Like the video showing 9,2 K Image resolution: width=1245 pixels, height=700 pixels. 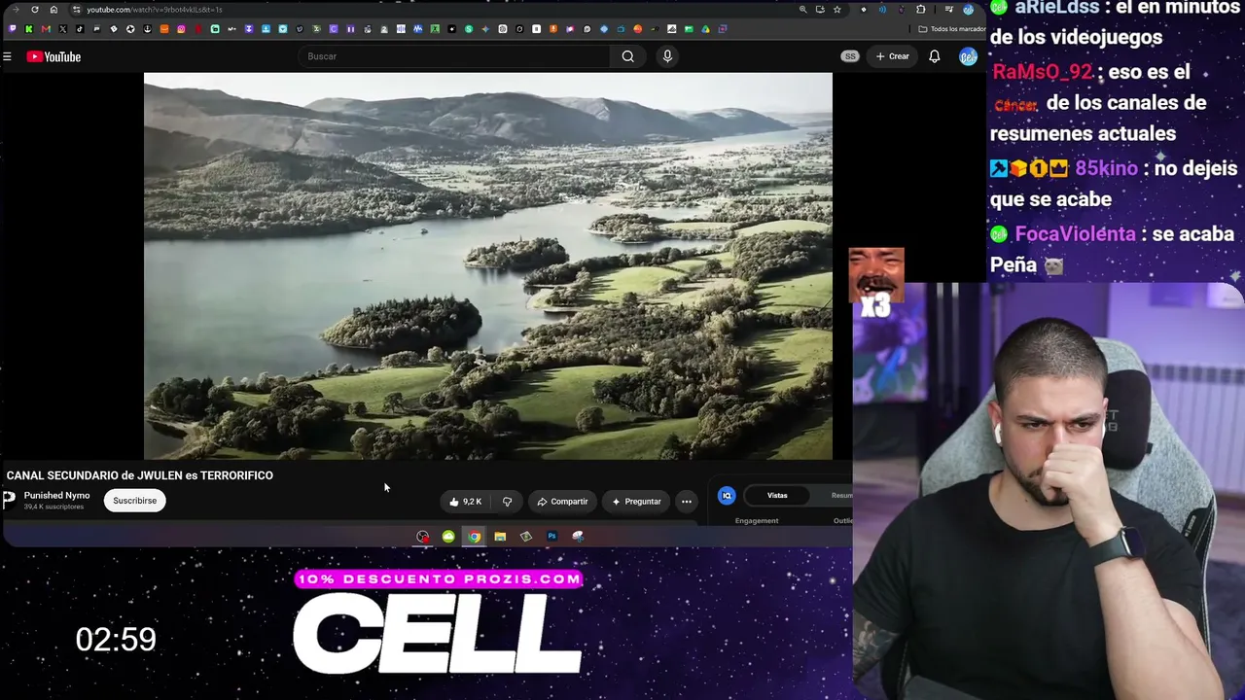465,502
